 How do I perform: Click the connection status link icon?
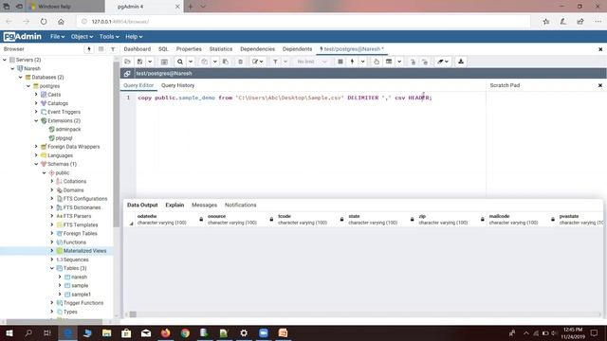coord(127,74)
